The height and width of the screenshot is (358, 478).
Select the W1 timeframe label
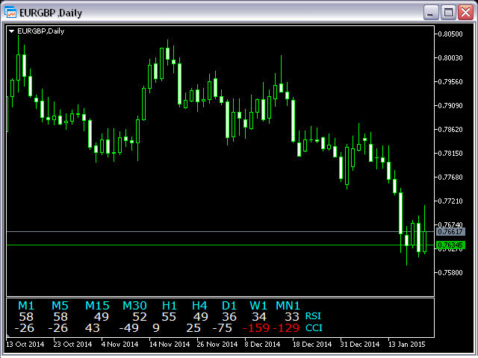pos(258,305)
